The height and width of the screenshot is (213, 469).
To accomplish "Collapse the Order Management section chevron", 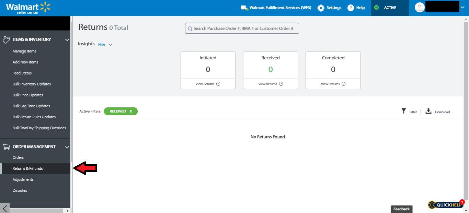I will [67, 147].
